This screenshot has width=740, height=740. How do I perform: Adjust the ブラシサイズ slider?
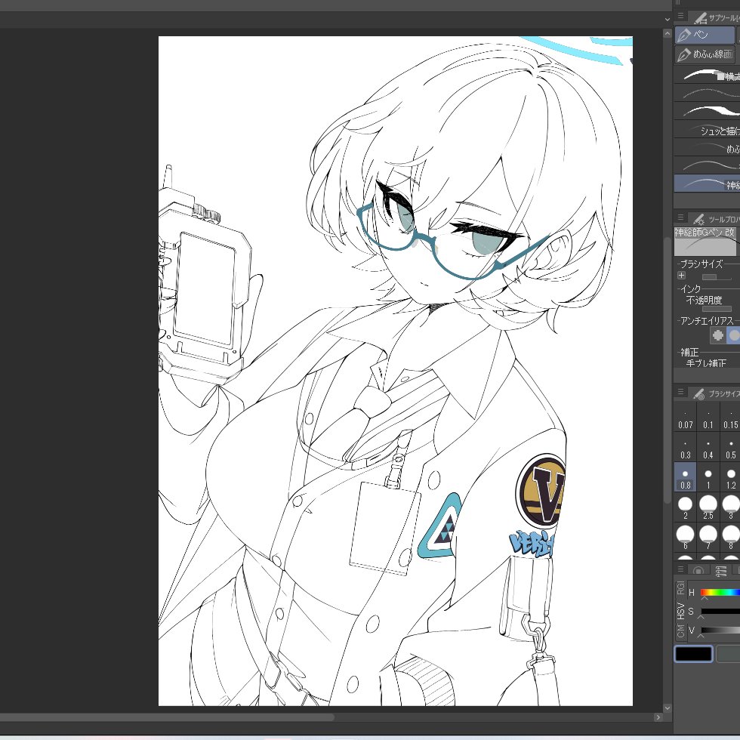pyautogui.click(x=717, y=277)
